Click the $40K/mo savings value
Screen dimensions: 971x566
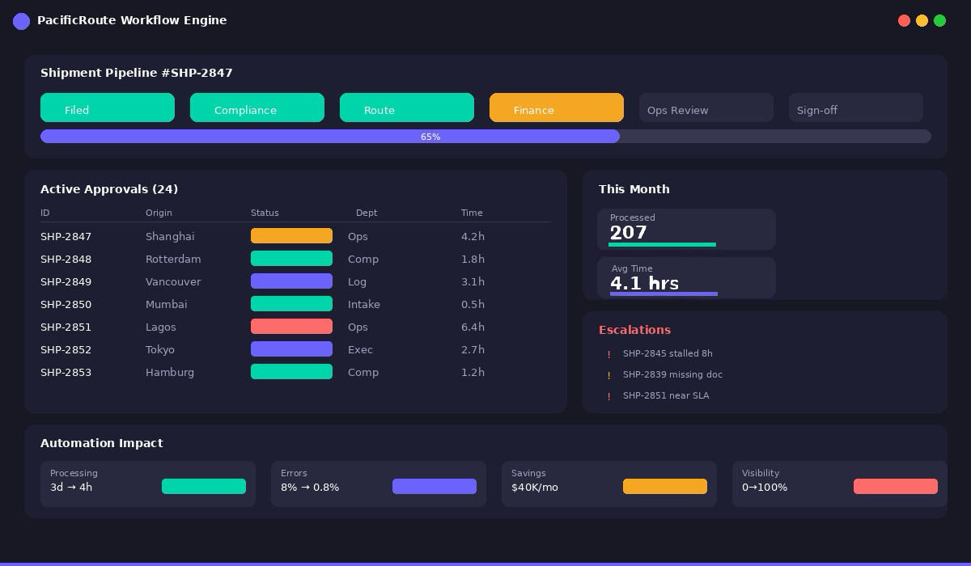click(x=535, y=488)
